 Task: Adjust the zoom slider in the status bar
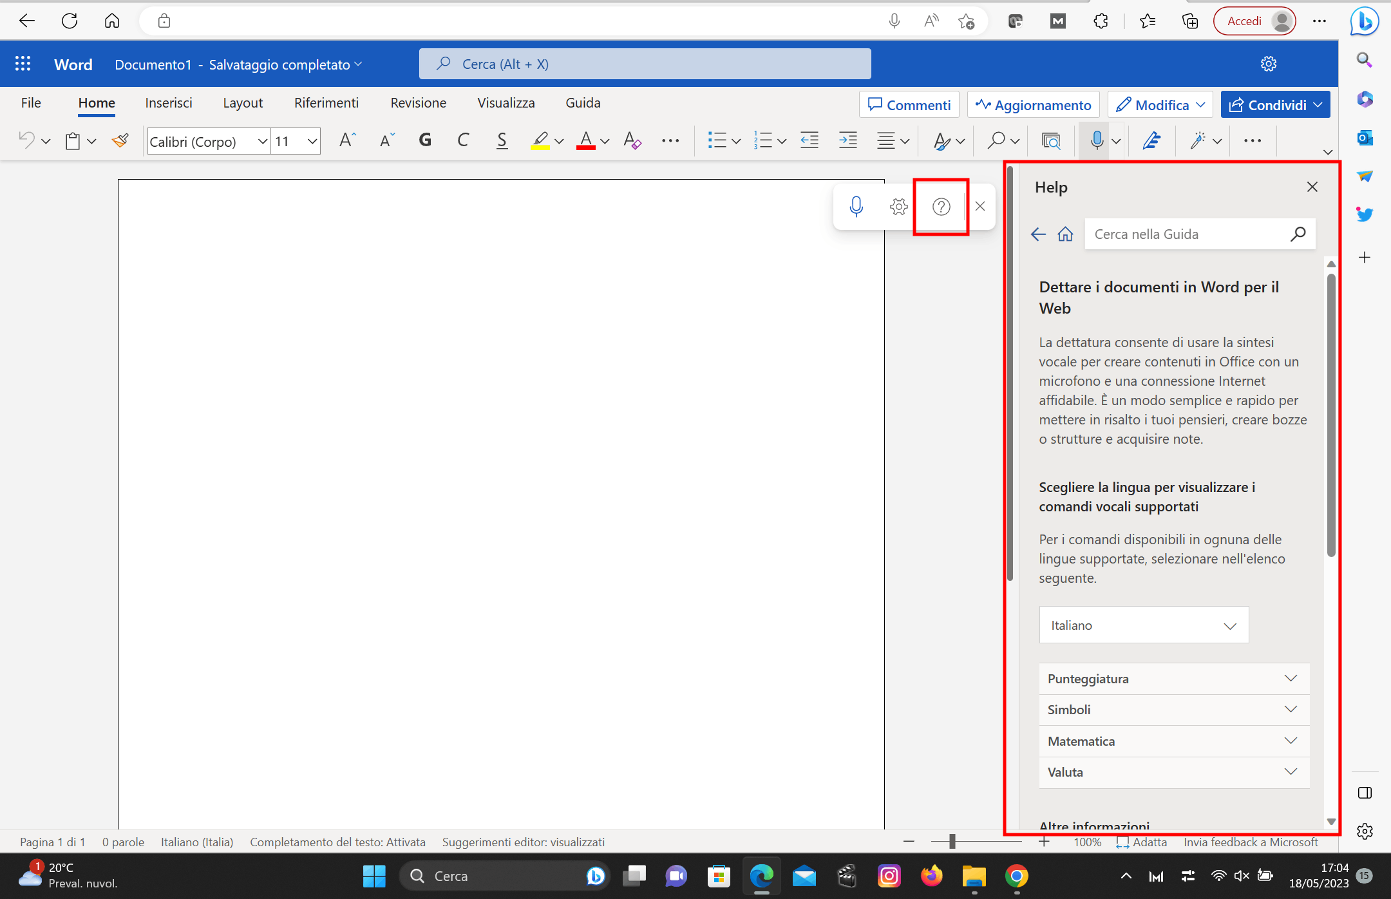(951, 842)
